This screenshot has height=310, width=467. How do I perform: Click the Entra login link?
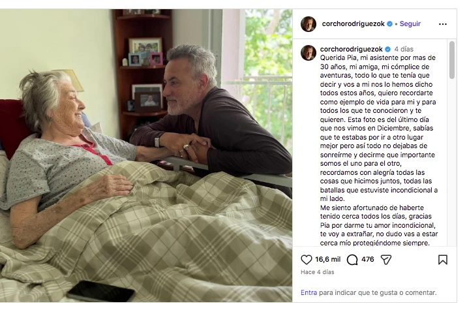coord(309,293)
